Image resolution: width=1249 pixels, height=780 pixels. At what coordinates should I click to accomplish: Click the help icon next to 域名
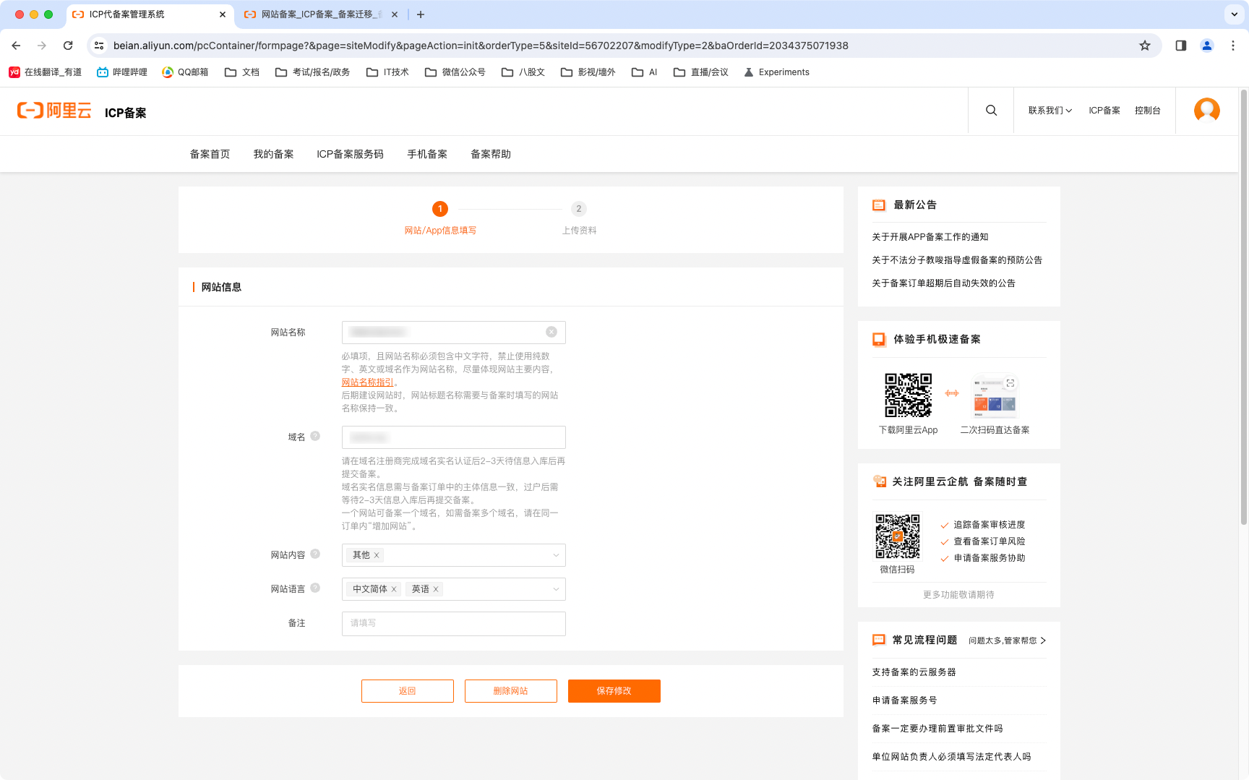315,436
